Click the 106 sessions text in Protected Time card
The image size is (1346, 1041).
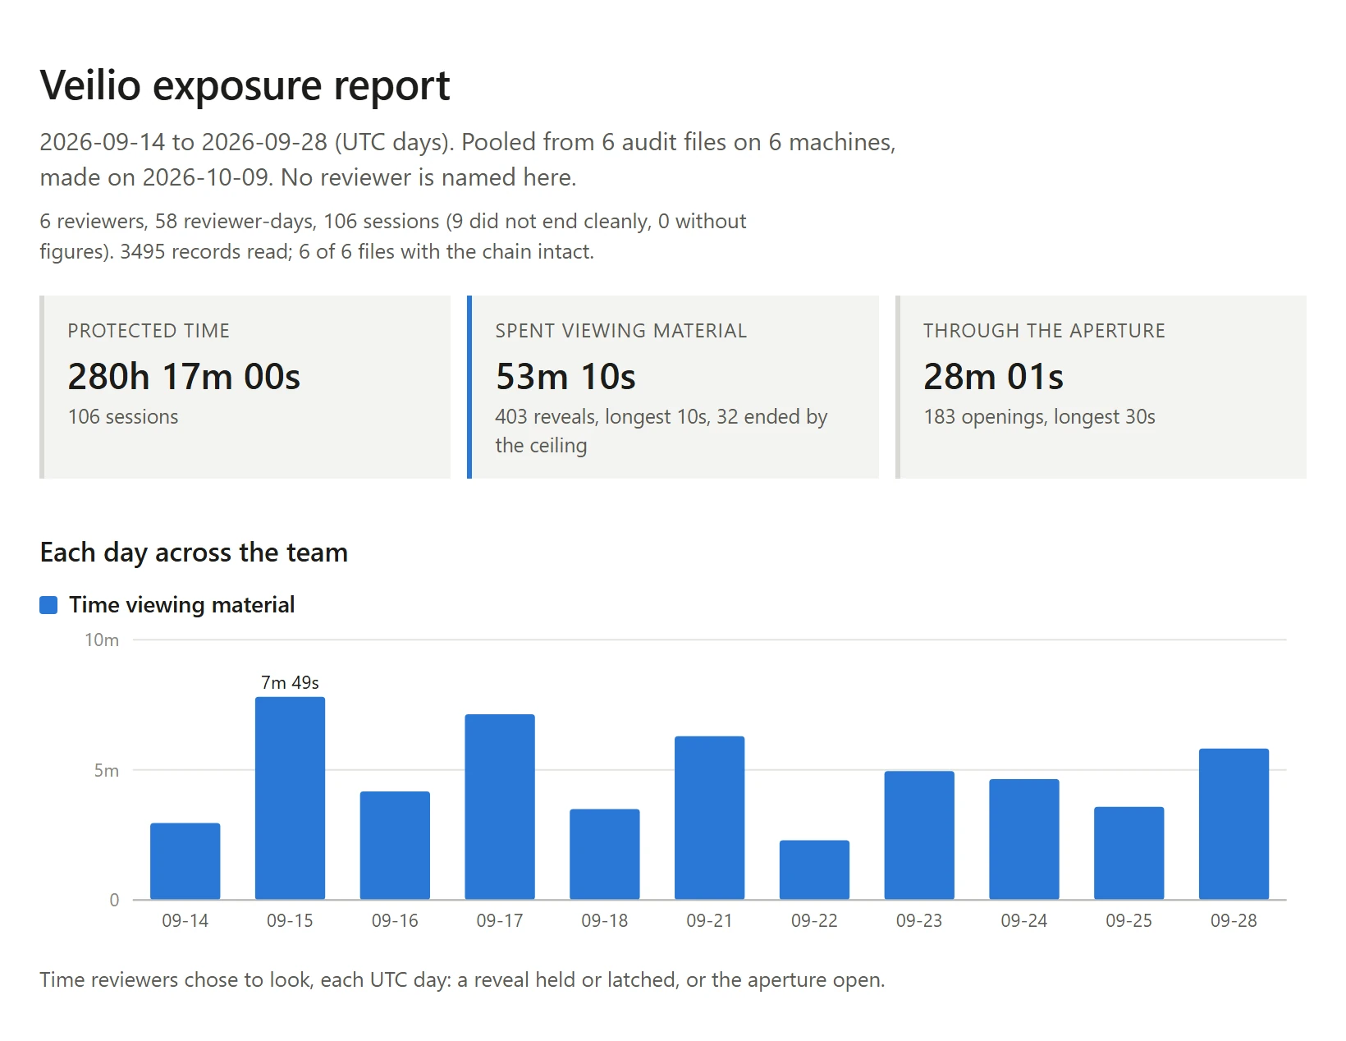pos(123,417)
